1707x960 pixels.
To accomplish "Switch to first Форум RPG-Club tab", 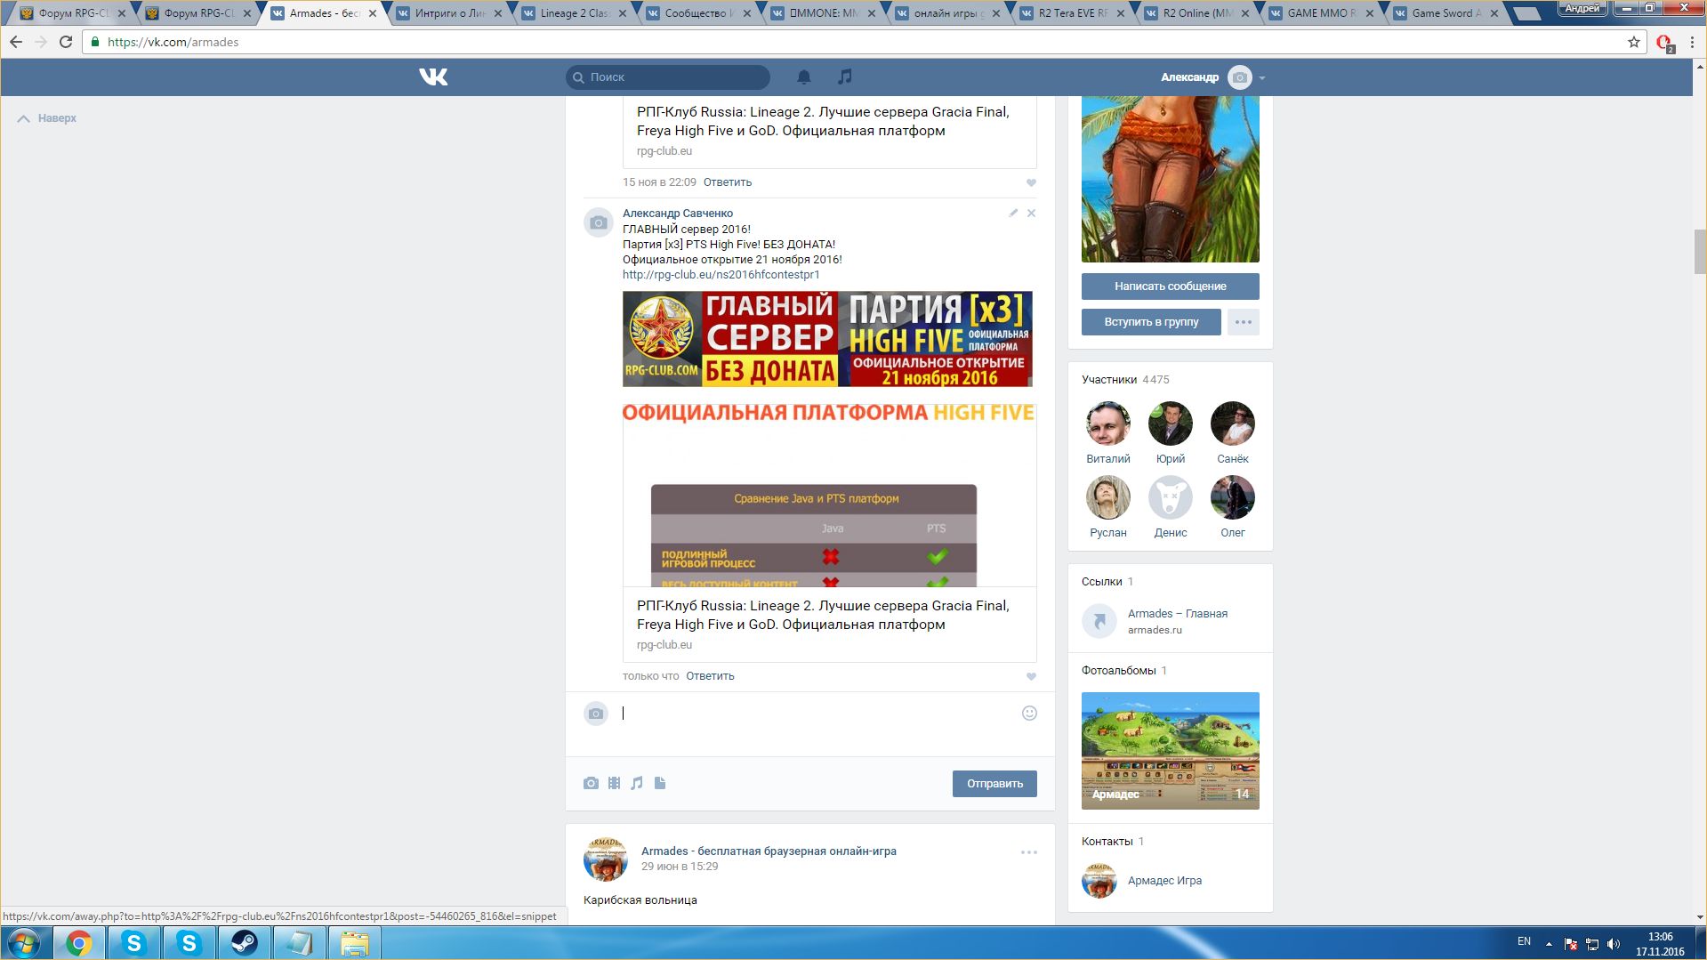I will tap(72, 13).
